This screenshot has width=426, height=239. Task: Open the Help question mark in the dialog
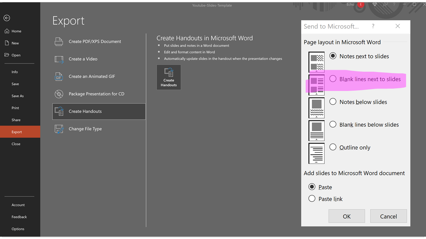tap(373, 26)
